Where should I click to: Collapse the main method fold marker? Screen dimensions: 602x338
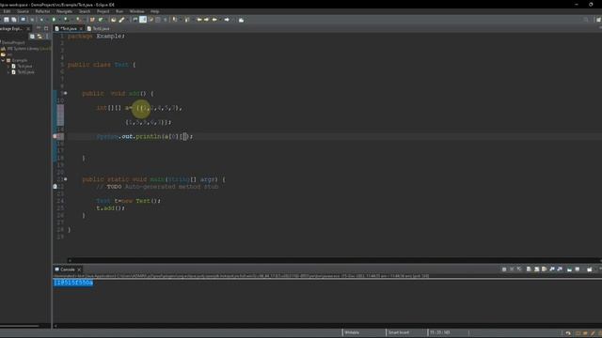tap(65, 179)
